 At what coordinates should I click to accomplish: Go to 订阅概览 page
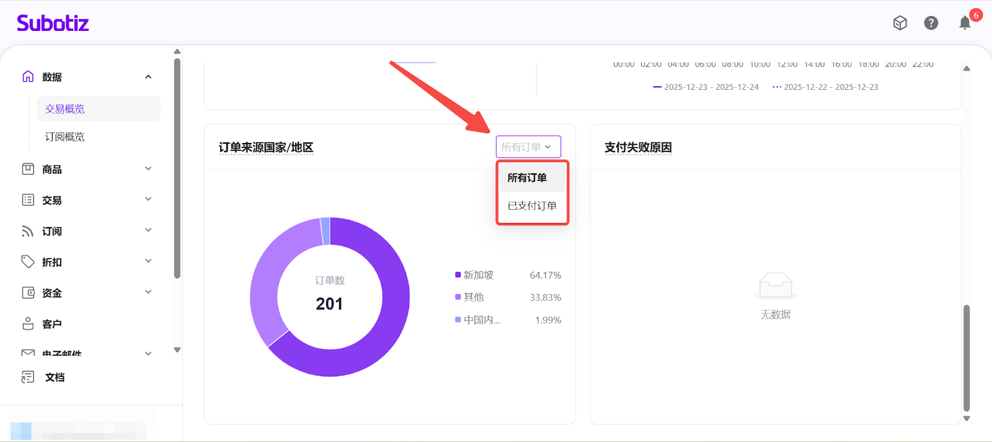[x=65, y=137]
